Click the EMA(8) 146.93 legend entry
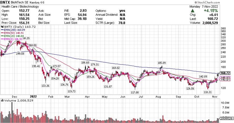 pyautogui.click(x=12, y=39)
